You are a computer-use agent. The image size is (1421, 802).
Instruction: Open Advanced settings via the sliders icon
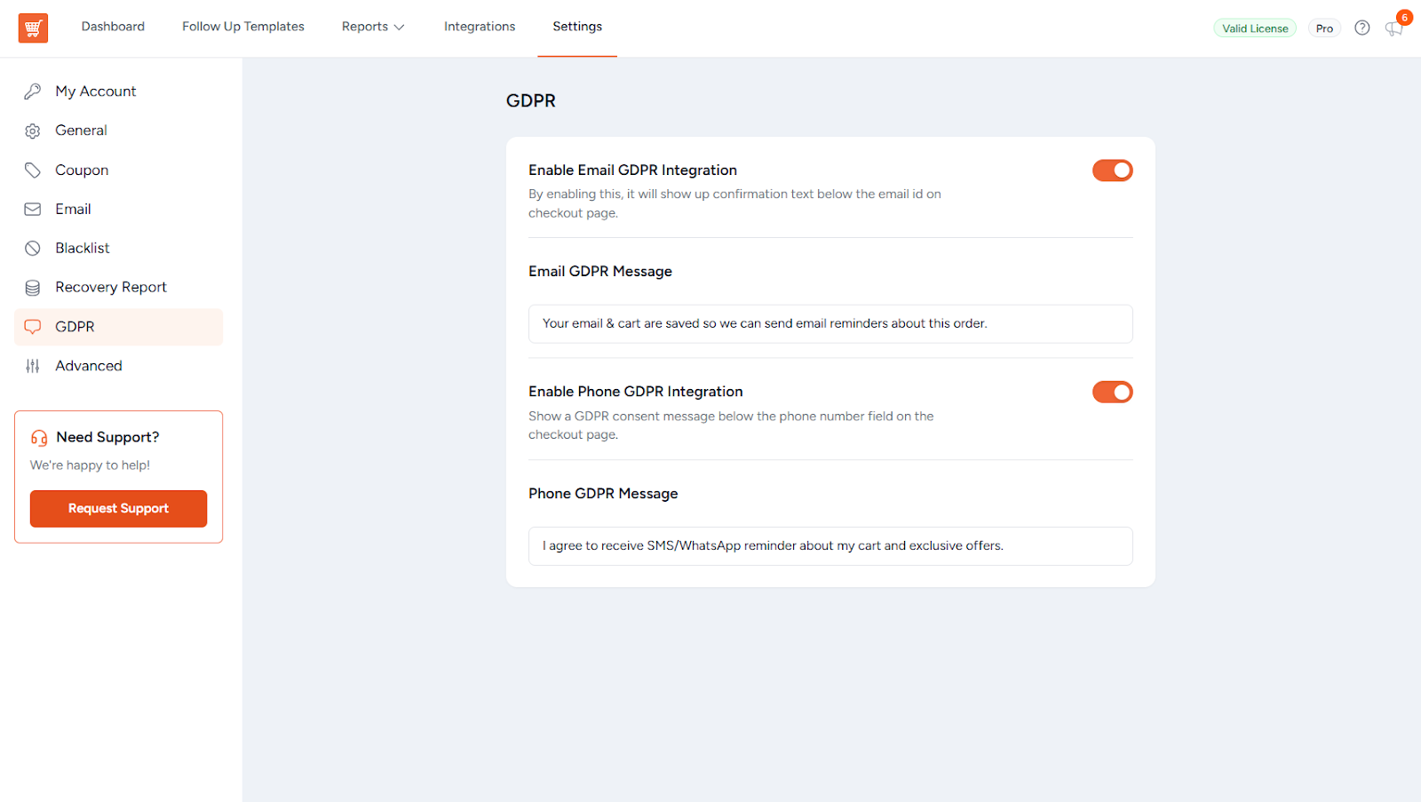click(33, 365)
